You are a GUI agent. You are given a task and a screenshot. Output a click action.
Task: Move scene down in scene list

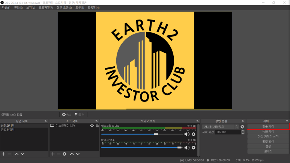click(23, 154)
